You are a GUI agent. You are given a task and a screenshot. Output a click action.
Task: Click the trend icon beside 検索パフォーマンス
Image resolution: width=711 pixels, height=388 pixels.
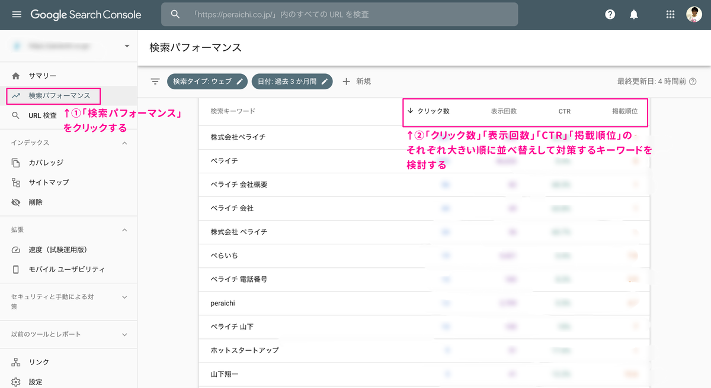[16, 96]
